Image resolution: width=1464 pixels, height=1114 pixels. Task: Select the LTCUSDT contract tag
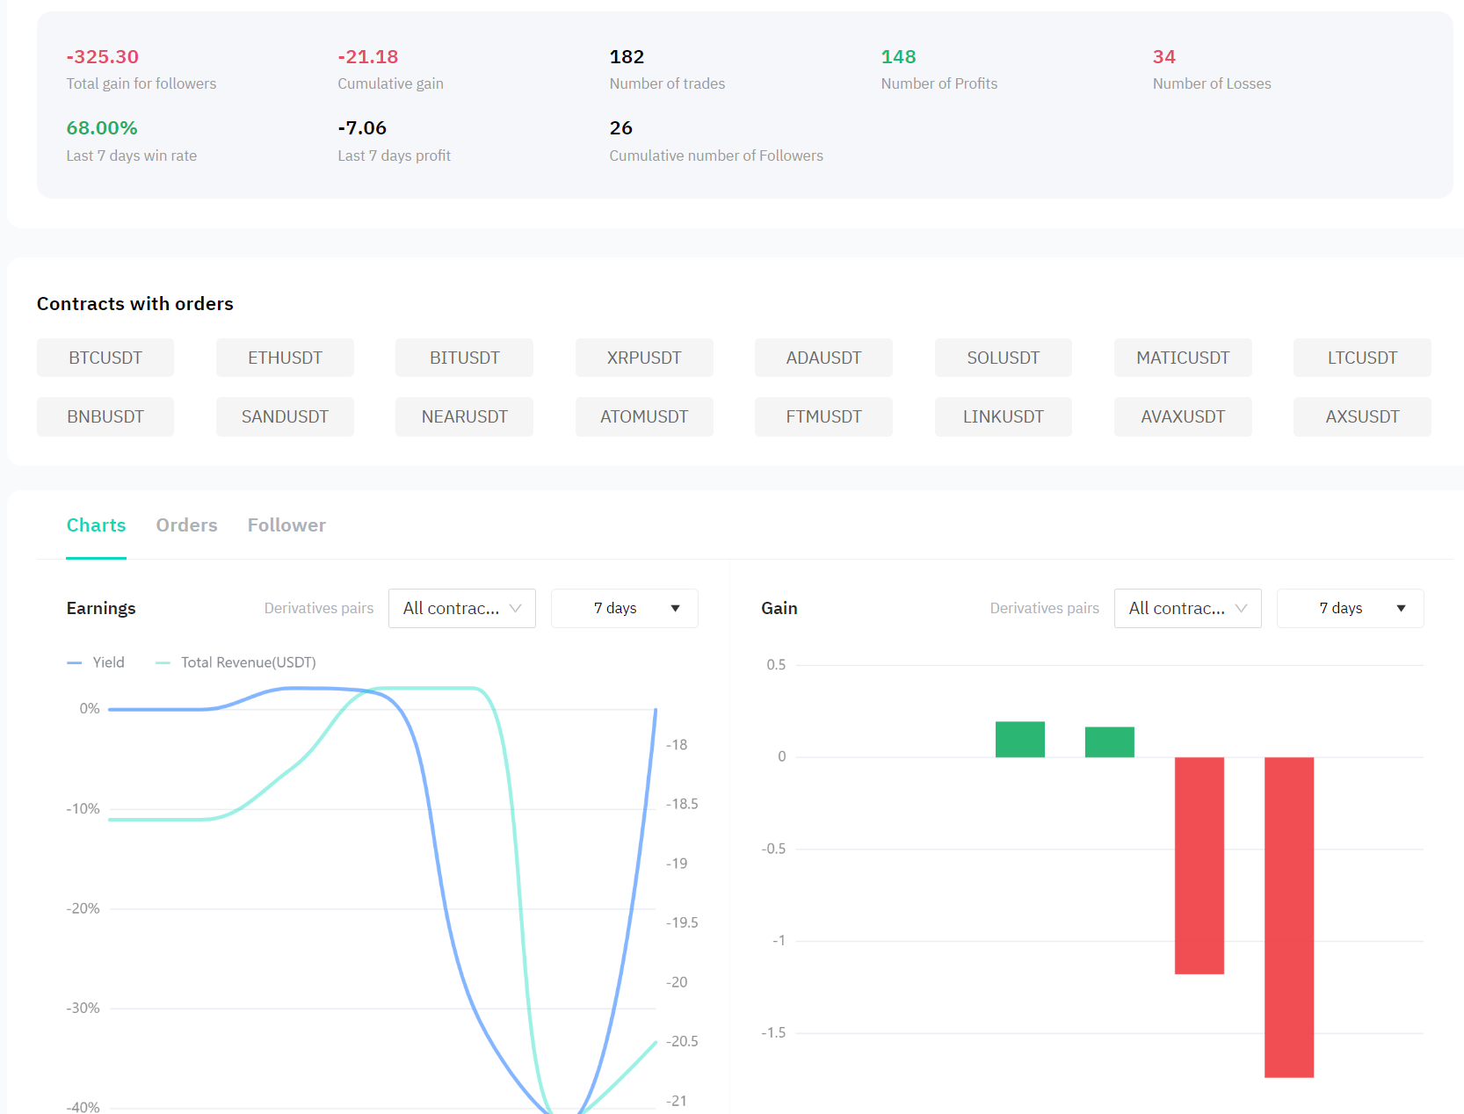click(1362, 358)
